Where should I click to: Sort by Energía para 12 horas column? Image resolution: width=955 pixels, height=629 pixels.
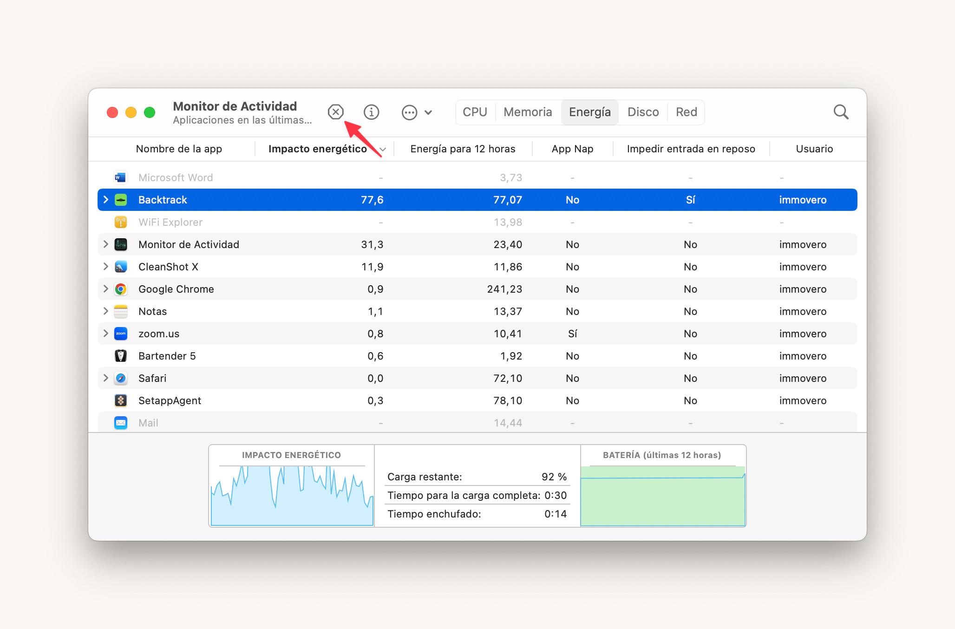463,149
